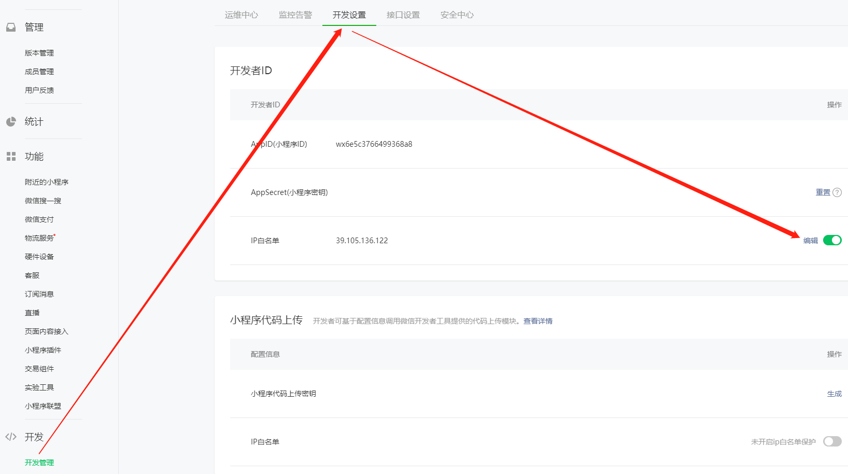Viewport: 848px width, 474px height.
Task: Enable the code upload IP白名单 protection switch
Action: (832, 441)
